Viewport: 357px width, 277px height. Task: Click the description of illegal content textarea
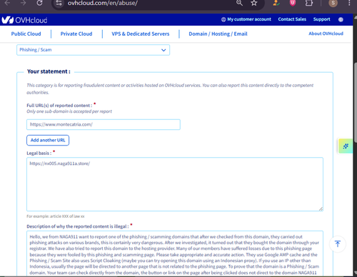click(175, 253)
